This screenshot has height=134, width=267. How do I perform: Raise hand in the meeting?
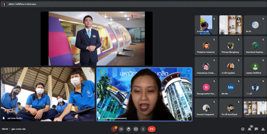pos(128,129)
